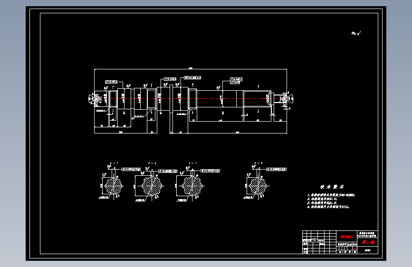
Task: Pick tolerance frame above the second cross-section
Action: pyautogui.click(x=168, y=172)
